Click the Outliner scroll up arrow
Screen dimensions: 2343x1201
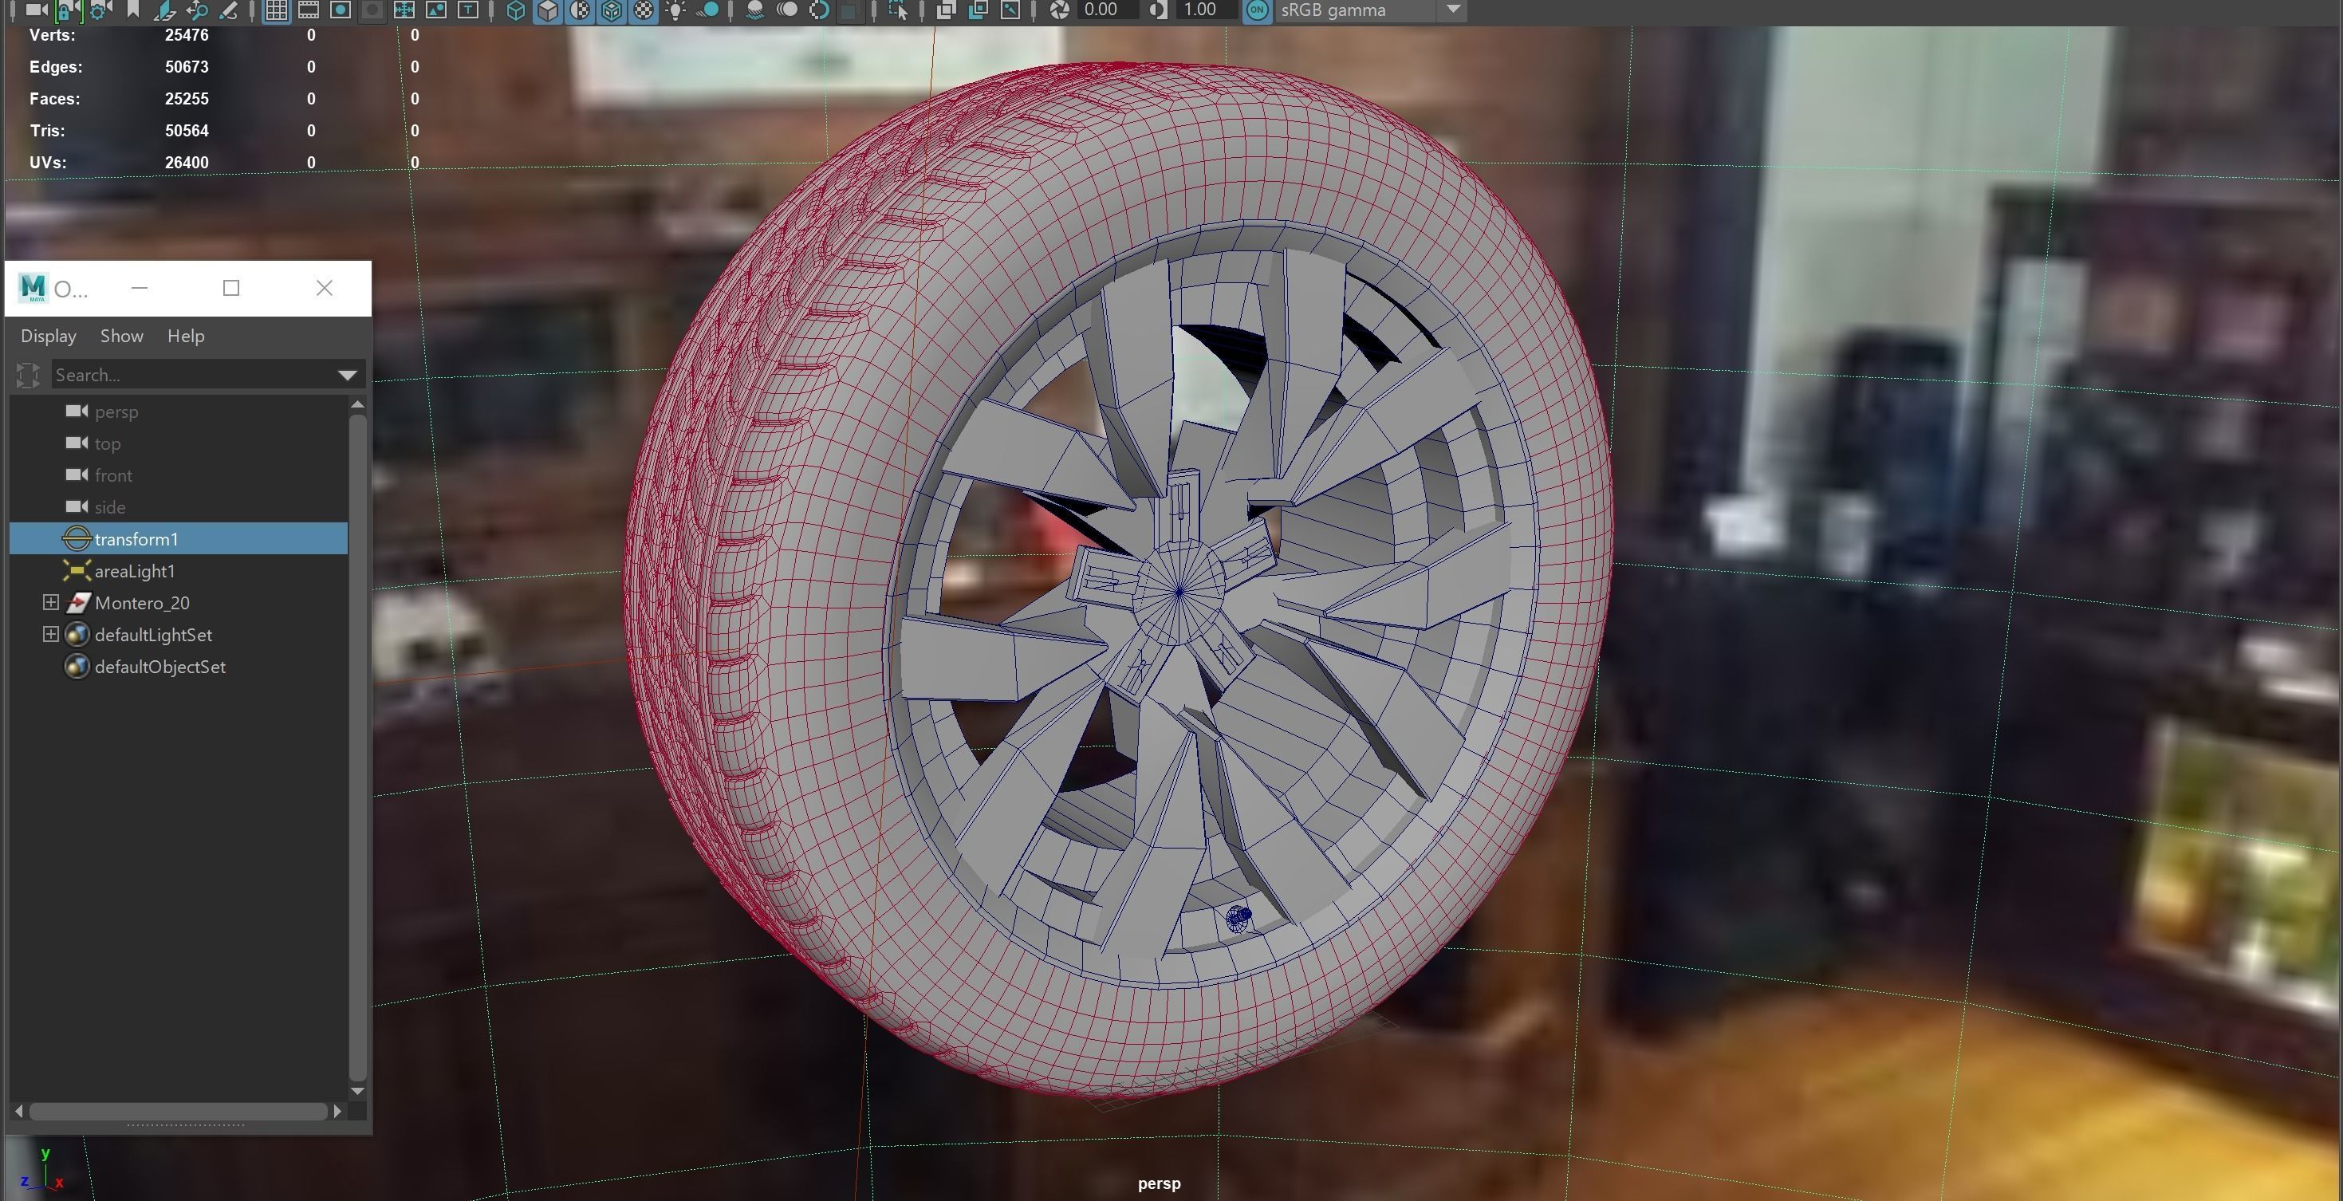(357, 404)
